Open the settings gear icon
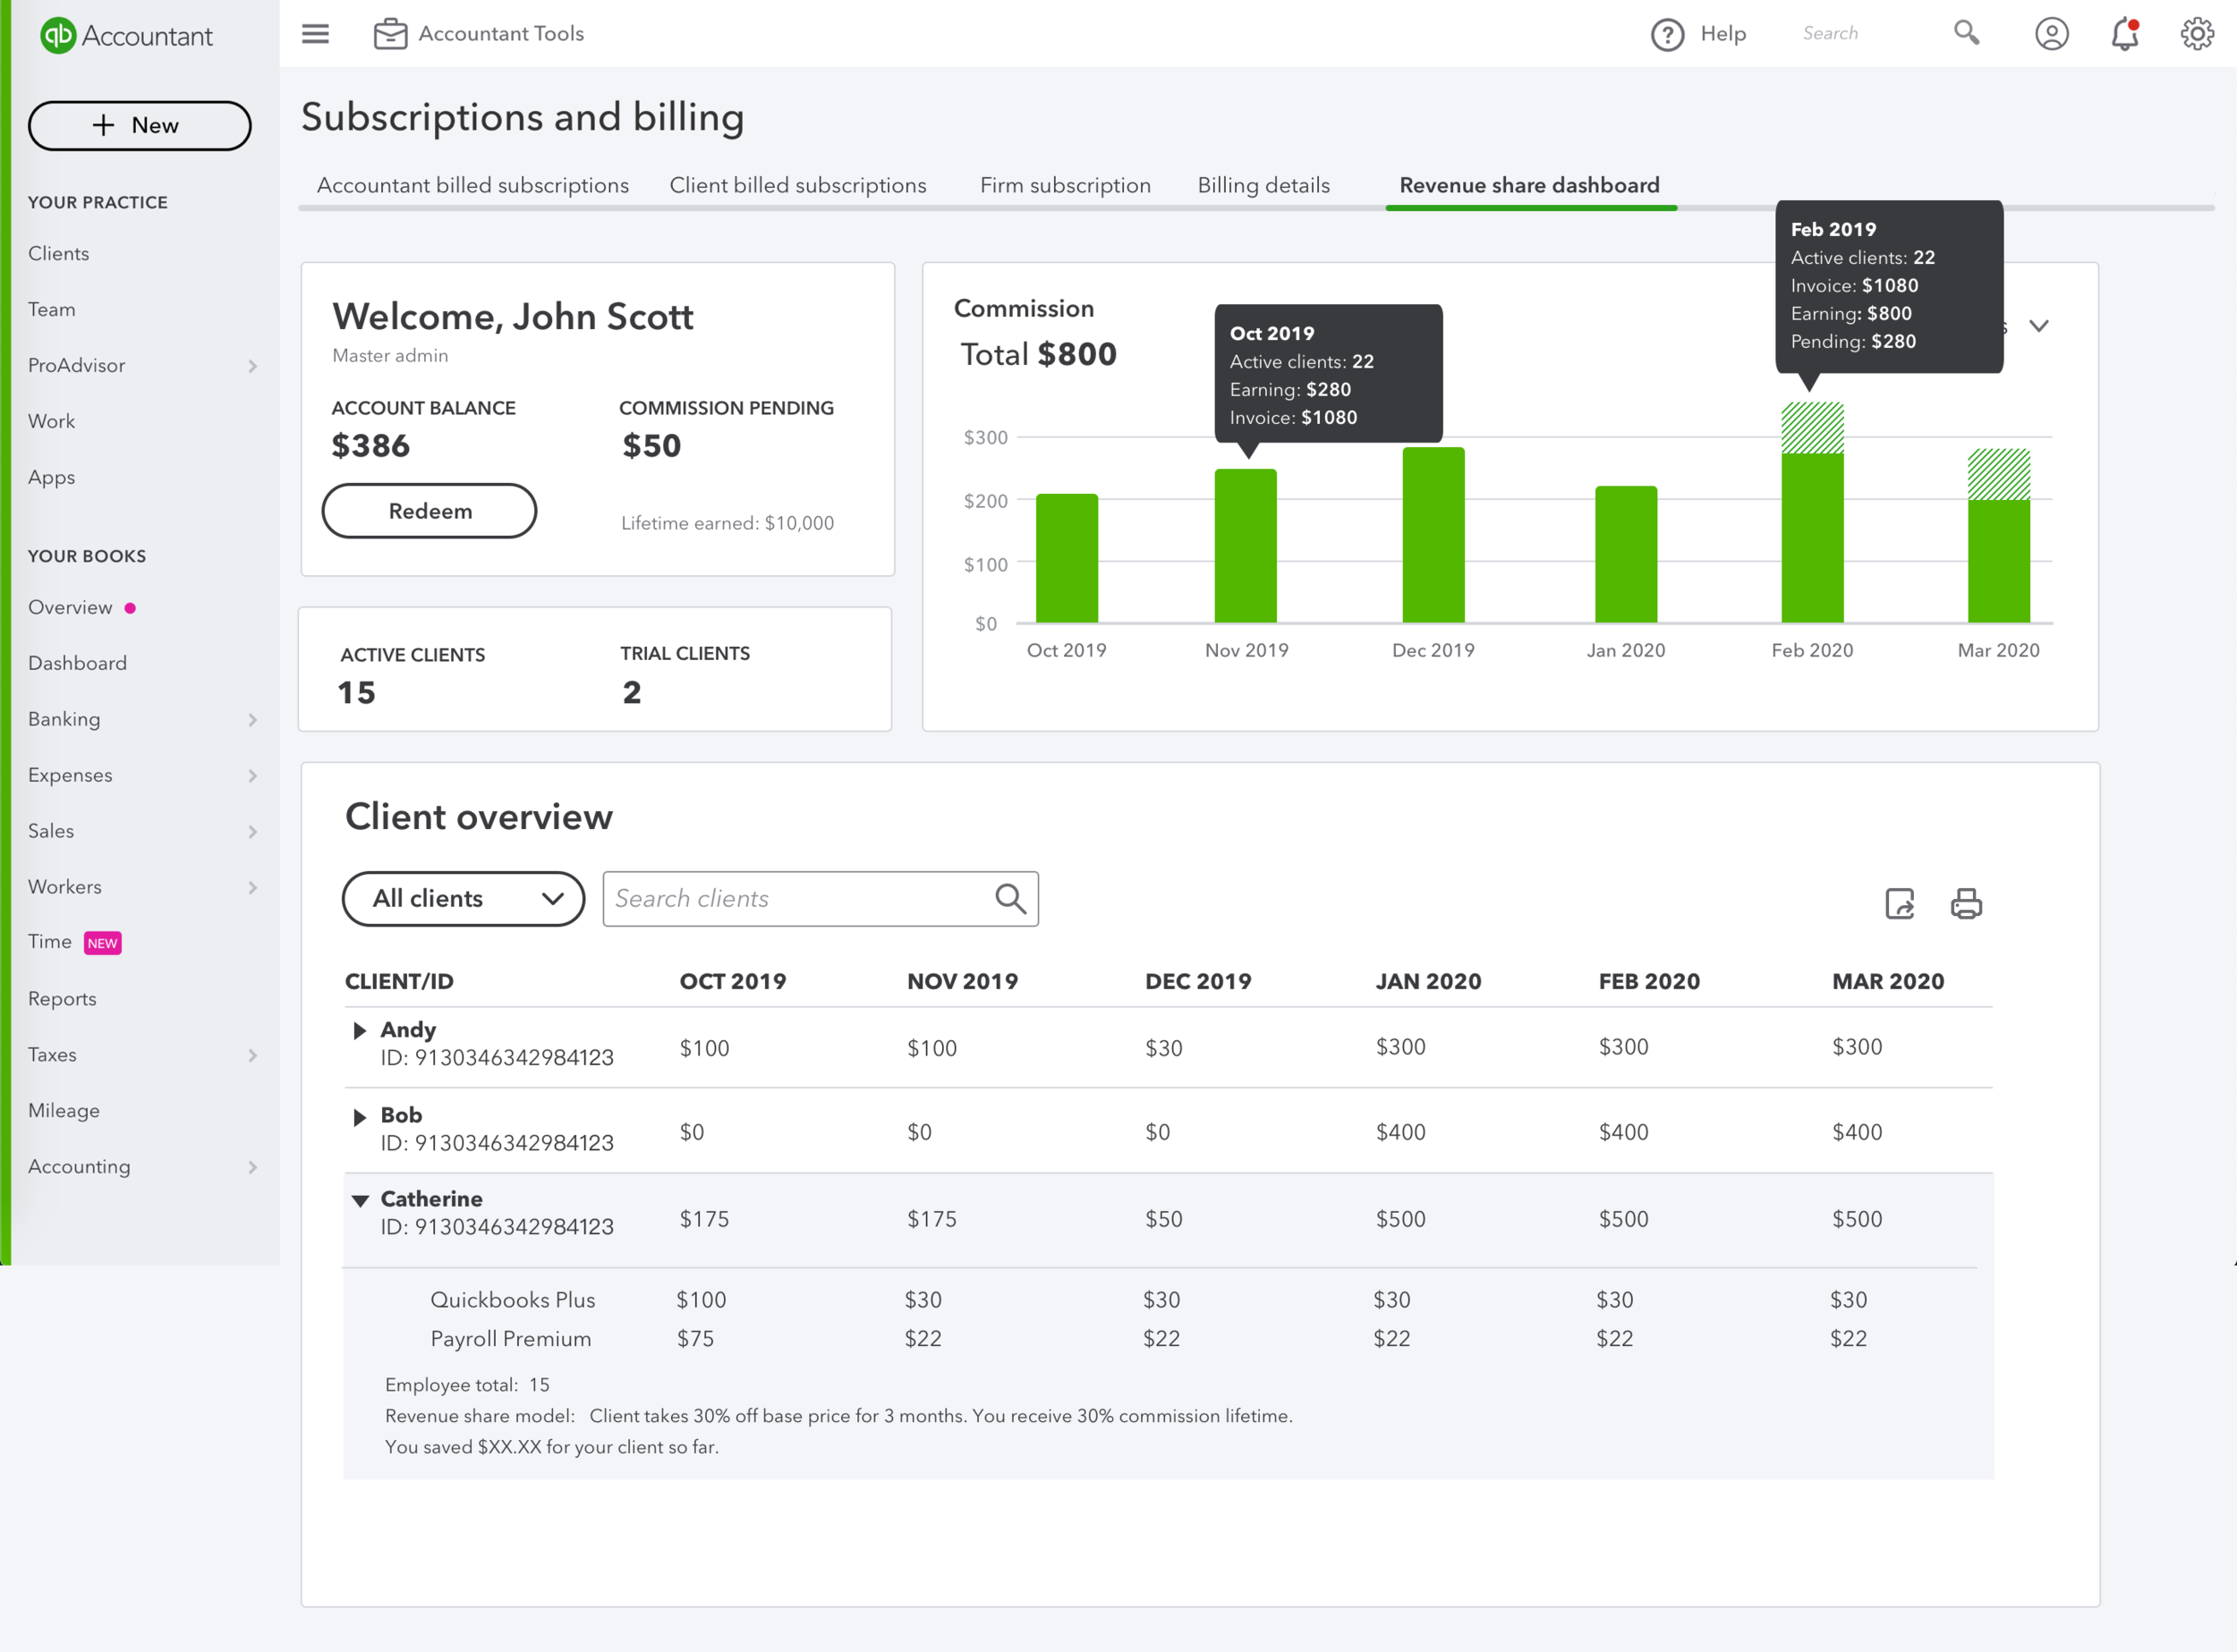 point(2197,34)
